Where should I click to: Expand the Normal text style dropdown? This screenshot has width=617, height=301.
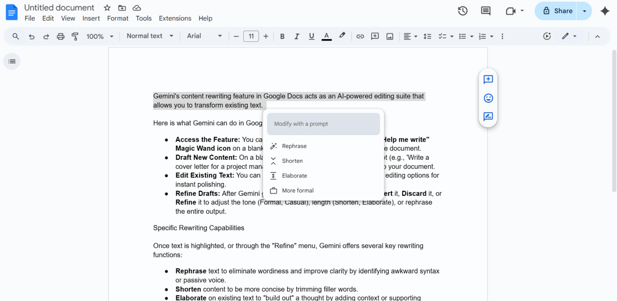[150, 36]
